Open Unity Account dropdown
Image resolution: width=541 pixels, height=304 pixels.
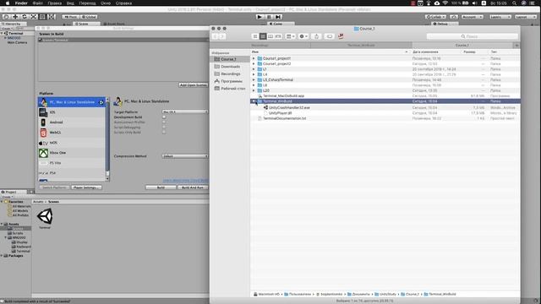[x=473, y=17]
